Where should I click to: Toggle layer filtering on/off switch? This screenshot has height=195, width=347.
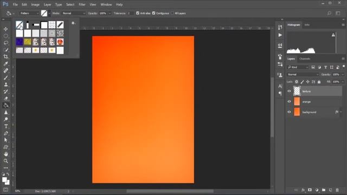click(x=344, y=66)
